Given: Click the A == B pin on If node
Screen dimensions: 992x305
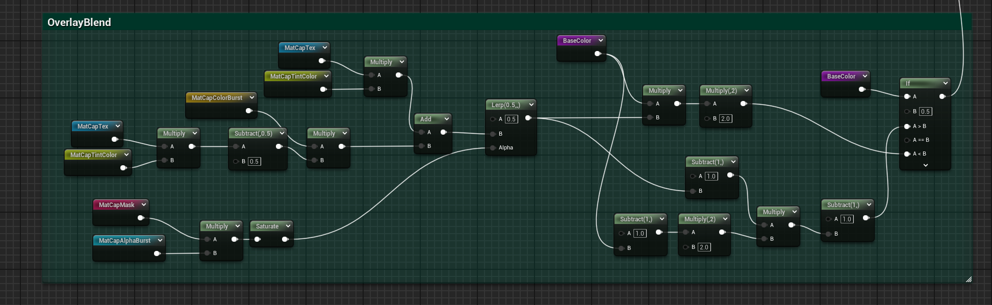Looking at the screenshot, I should pos(907,140).
